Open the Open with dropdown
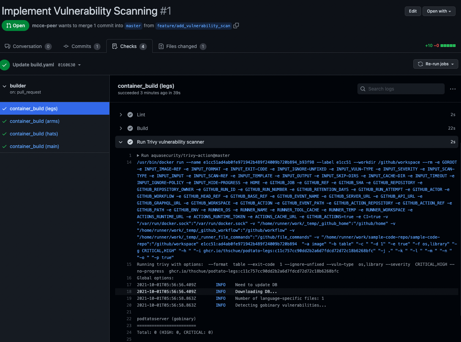461x342 pixels. (x=439, y=11)
